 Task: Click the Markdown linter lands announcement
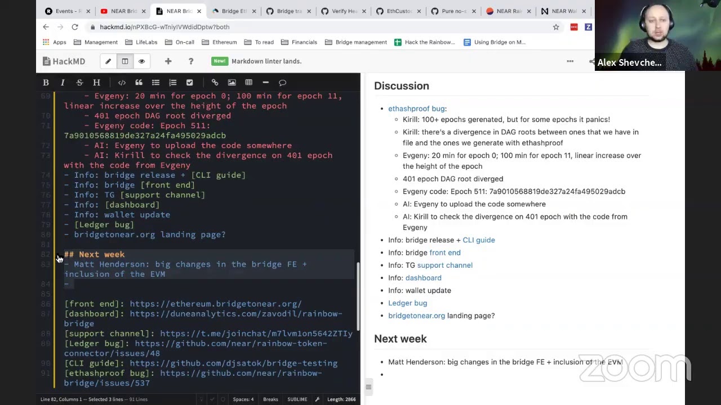pos(257,61)
